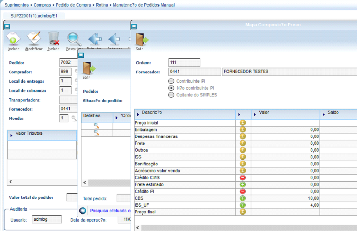
Task: Switch to SUP22001(1):admlog/E1 tab
Action: click(x=34, y=16)
